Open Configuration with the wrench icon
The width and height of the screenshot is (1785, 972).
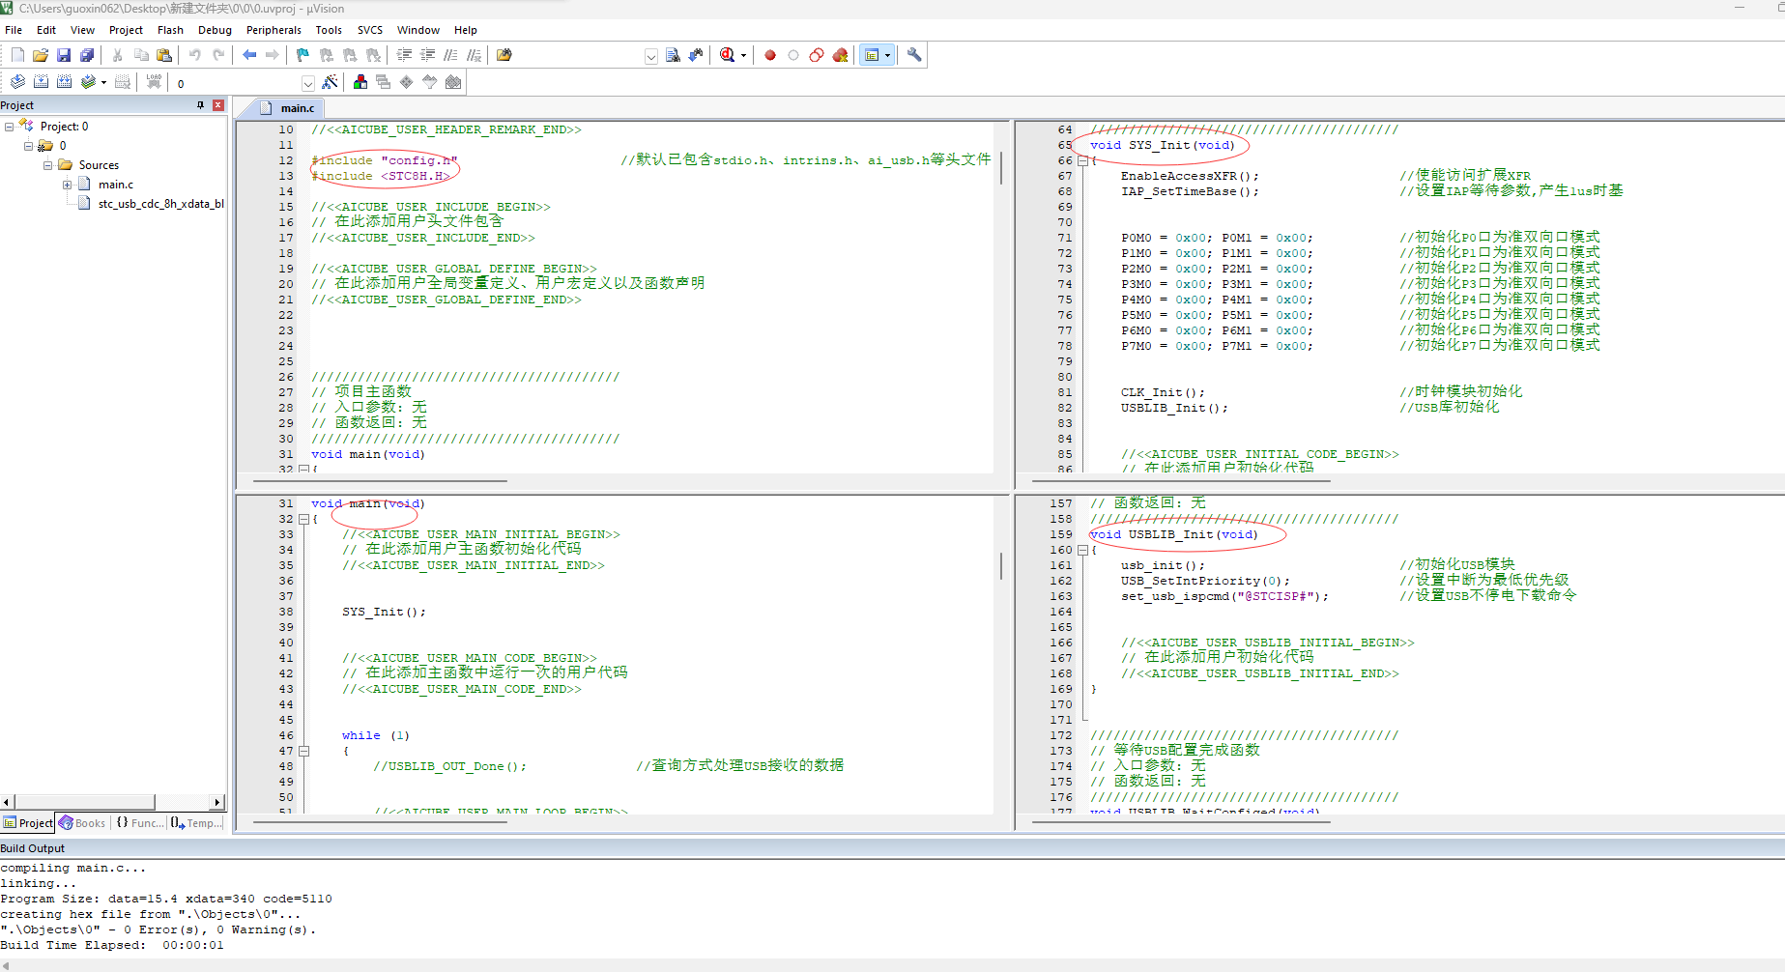tap(914, 55)
